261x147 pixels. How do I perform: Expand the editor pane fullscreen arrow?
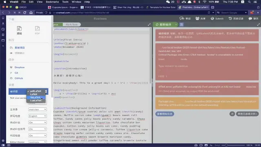point(149,24)
